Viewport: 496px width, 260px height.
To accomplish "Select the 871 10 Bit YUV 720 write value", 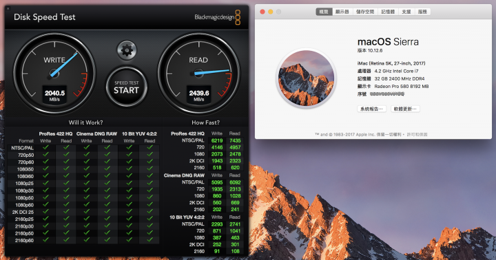I will pyautogui.click(x=217, y=231).
